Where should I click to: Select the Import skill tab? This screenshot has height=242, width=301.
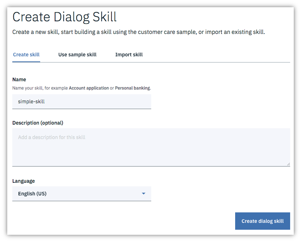click(x=129, y=55)
